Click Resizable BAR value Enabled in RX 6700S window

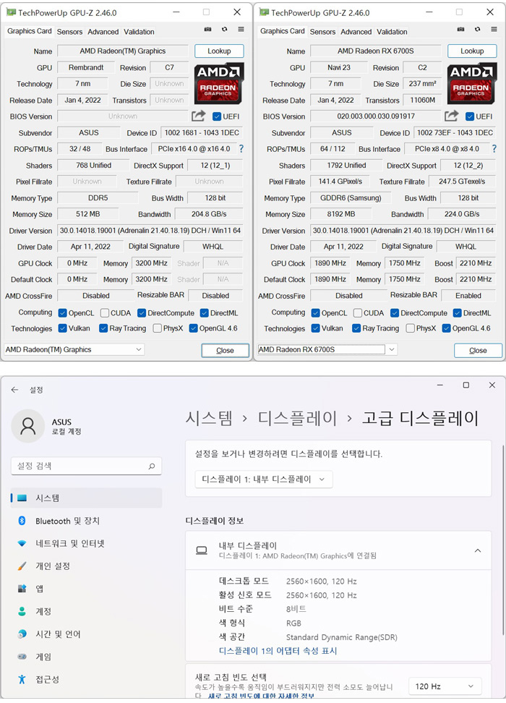click(468, 296)
